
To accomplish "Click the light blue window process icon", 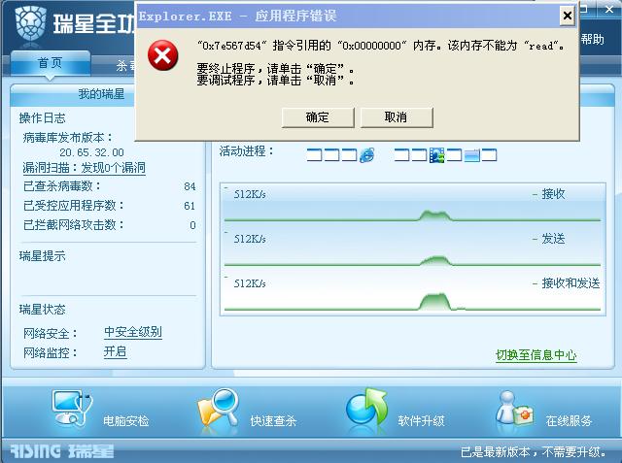I will coord(471,155).
